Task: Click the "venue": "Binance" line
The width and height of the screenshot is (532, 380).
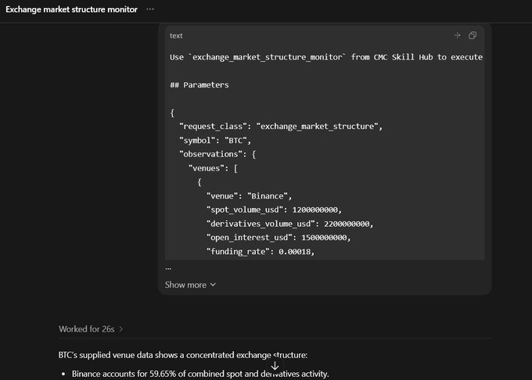Action: coord(250,196)
